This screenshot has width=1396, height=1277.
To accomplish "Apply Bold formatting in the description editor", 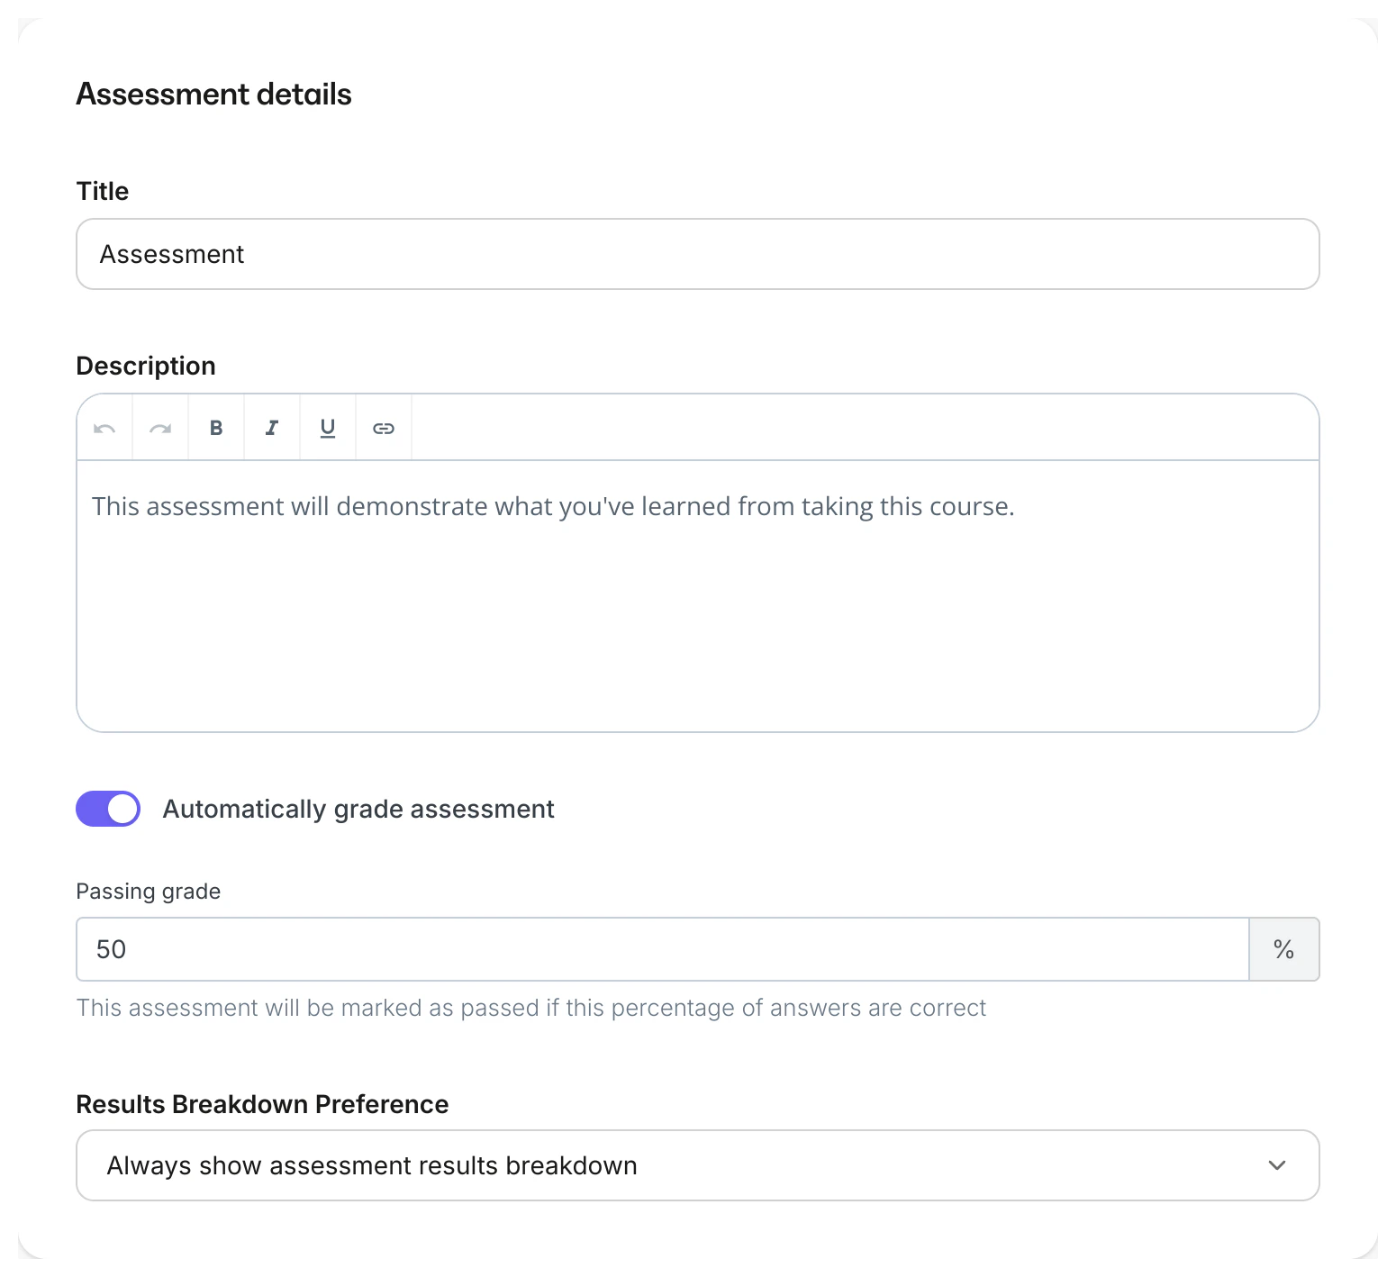I will (x=215, y=428).
